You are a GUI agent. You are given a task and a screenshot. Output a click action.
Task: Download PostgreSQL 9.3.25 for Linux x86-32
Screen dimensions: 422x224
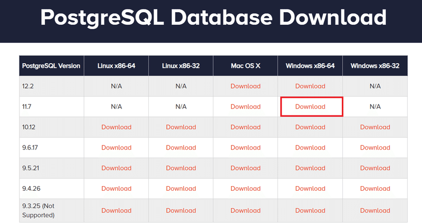(181, 210)
